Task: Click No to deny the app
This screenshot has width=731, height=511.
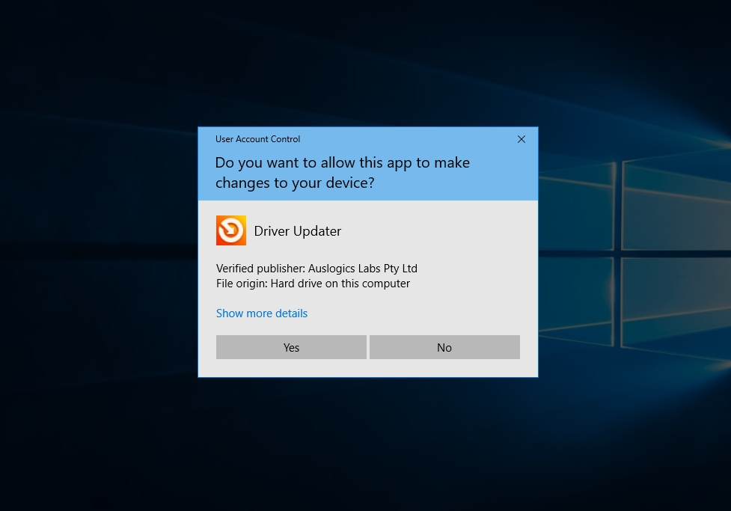Action: coord(444,347)
